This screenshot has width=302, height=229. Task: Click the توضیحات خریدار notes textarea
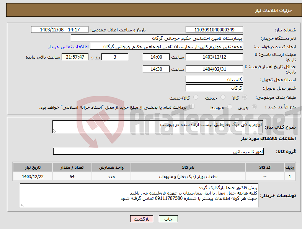coord(139,195)
